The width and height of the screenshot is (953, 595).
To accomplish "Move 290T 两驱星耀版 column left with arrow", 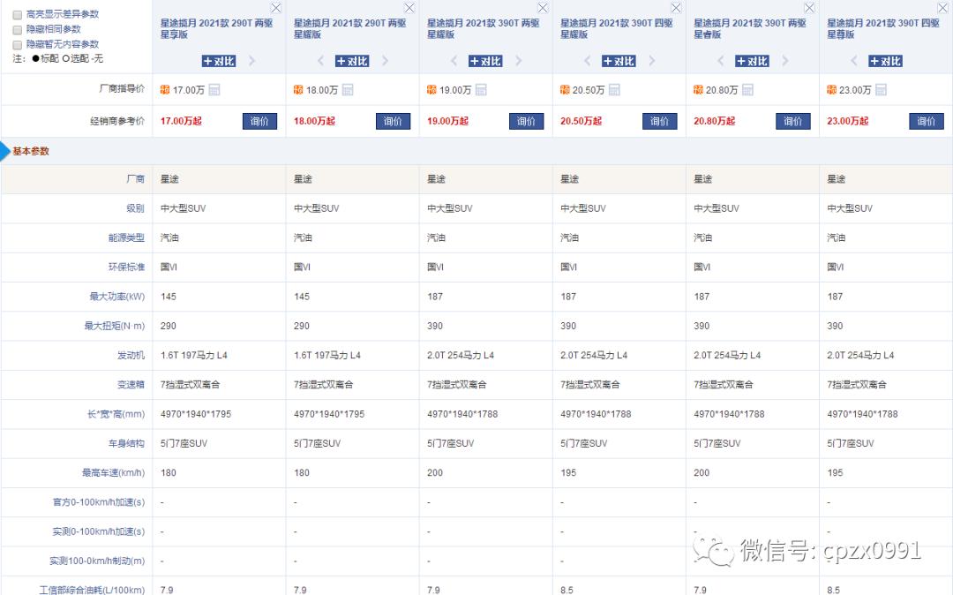I will (321, 61).
